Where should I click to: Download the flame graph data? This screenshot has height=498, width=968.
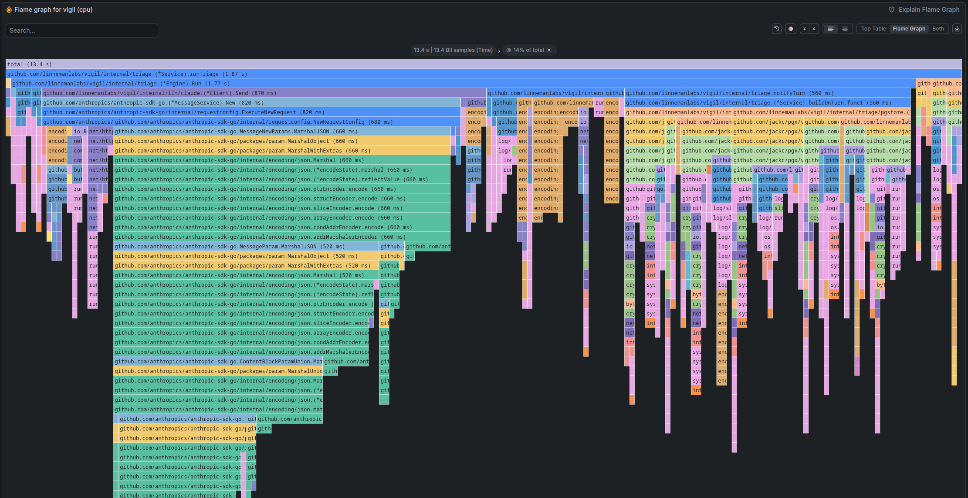coord(957,28)
